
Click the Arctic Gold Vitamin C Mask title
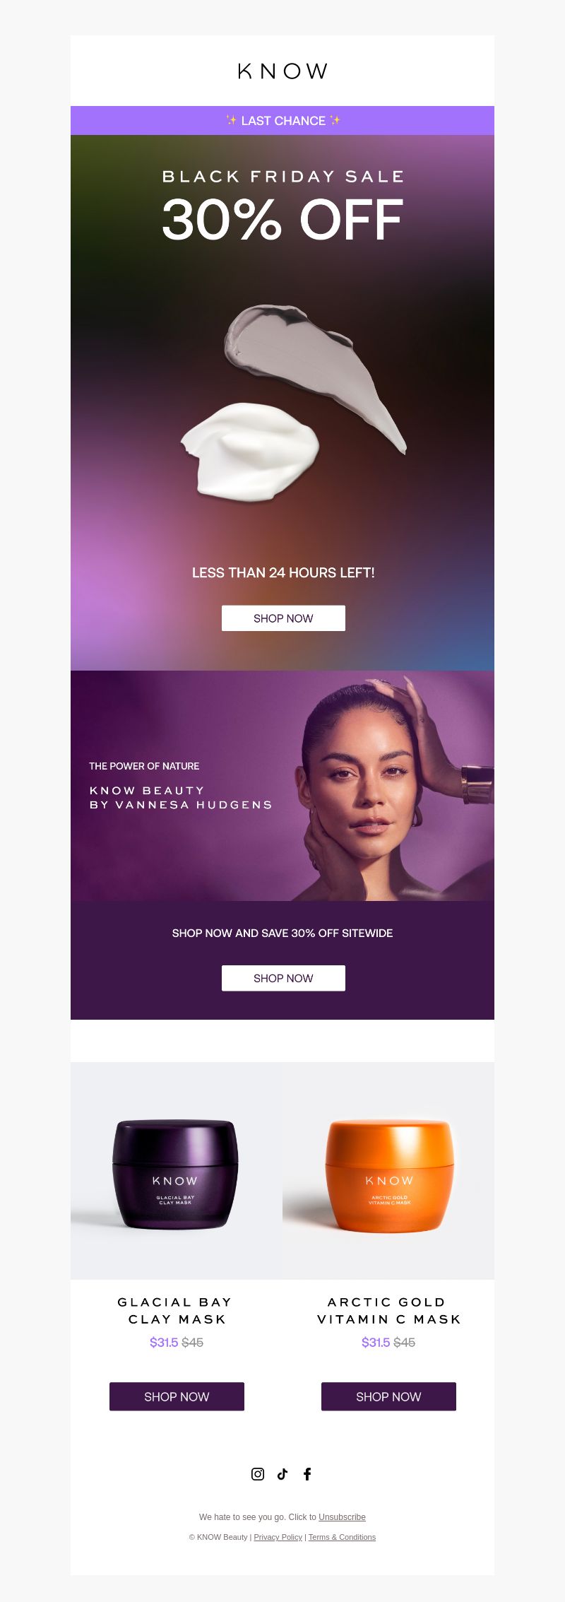tap(388, 1310)
